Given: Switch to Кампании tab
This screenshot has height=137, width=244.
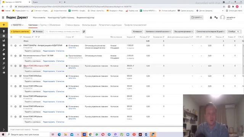Looking at the screenshot, I should [33, 25].
